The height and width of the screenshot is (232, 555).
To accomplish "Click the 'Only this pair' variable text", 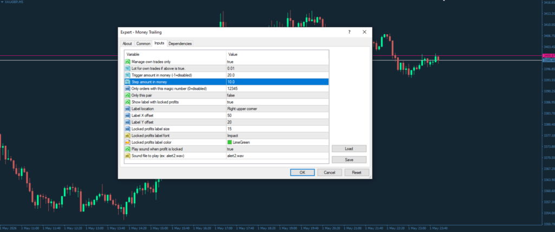I will [x=142, y=95].
